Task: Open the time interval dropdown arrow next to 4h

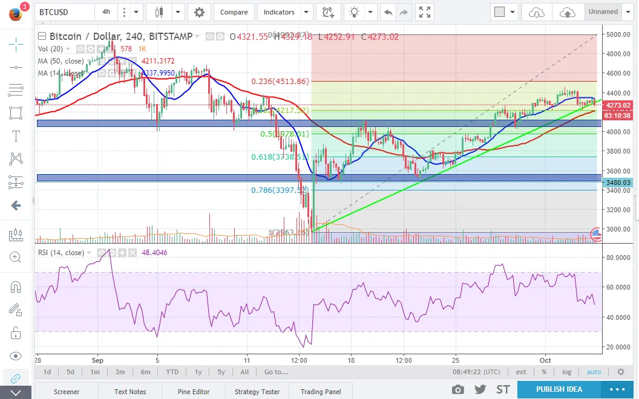Action: pos(136,12)
